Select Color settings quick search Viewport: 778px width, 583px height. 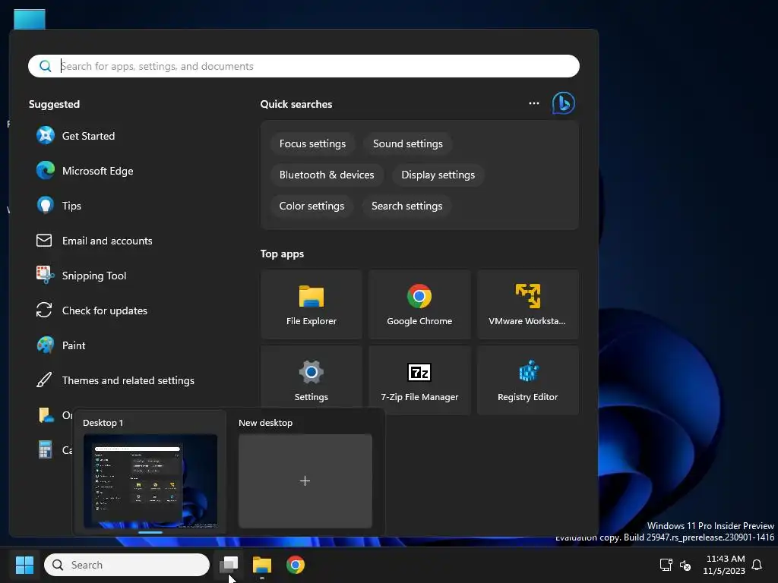[312, 206]
